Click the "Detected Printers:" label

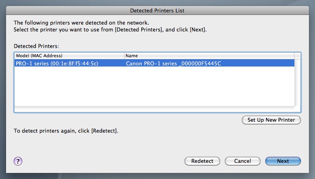(x=36, y=46)
